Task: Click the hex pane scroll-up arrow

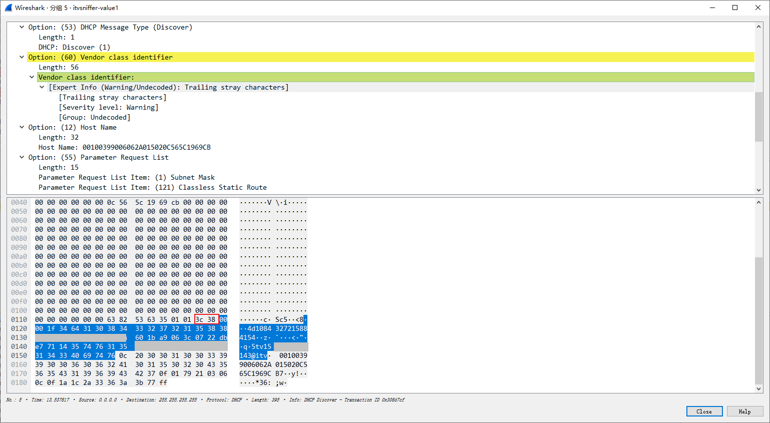Action: (x=758, y=202)
